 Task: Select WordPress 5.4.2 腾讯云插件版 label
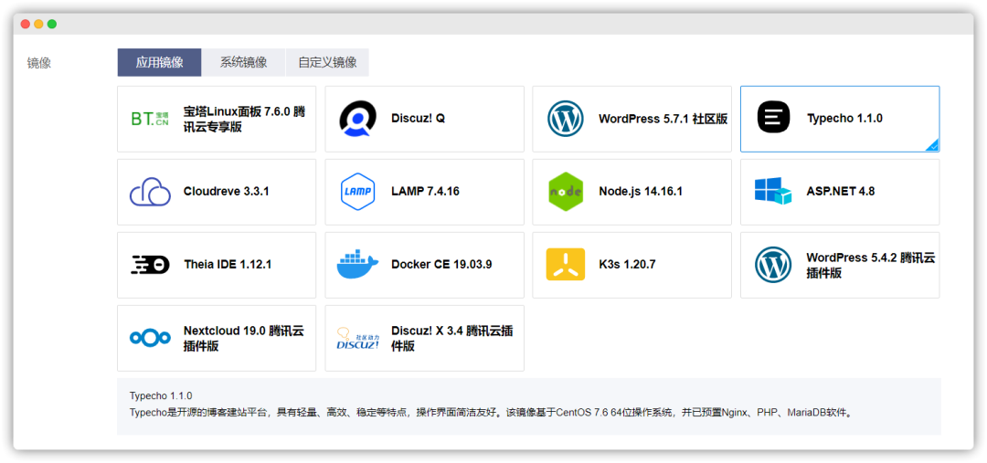(871, 266)
